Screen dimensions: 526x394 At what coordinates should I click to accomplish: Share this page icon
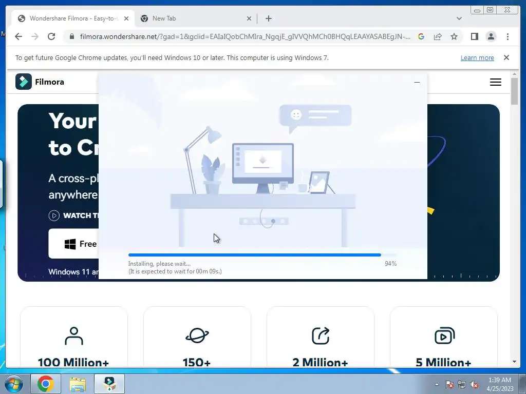click(x=438, y=36)
